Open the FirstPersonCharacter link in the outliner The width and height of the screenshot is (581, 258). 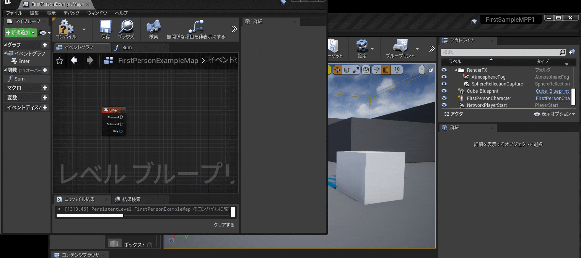tap(553, 98)
